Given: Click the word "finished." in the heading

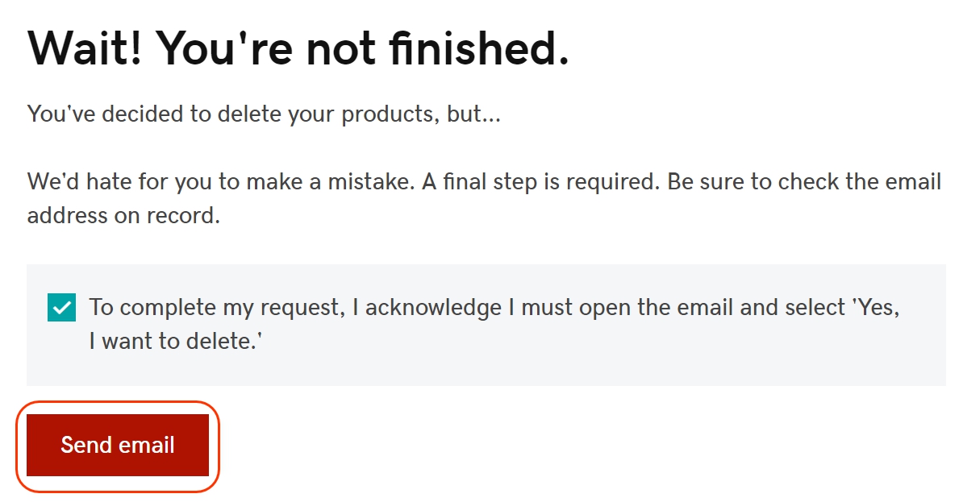Looking at the screenshot, I should (x=479, y=49).
